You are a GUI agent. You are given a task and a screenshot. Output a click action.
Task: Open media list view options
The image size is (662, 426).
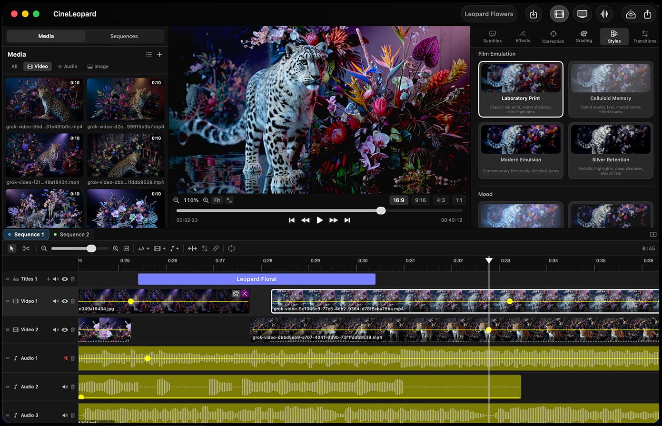(x=149, y=54)
